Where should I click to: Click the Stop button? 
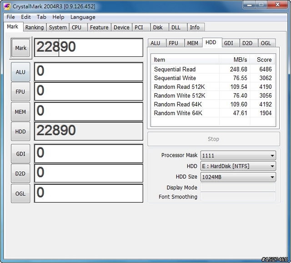pos(213,139)
